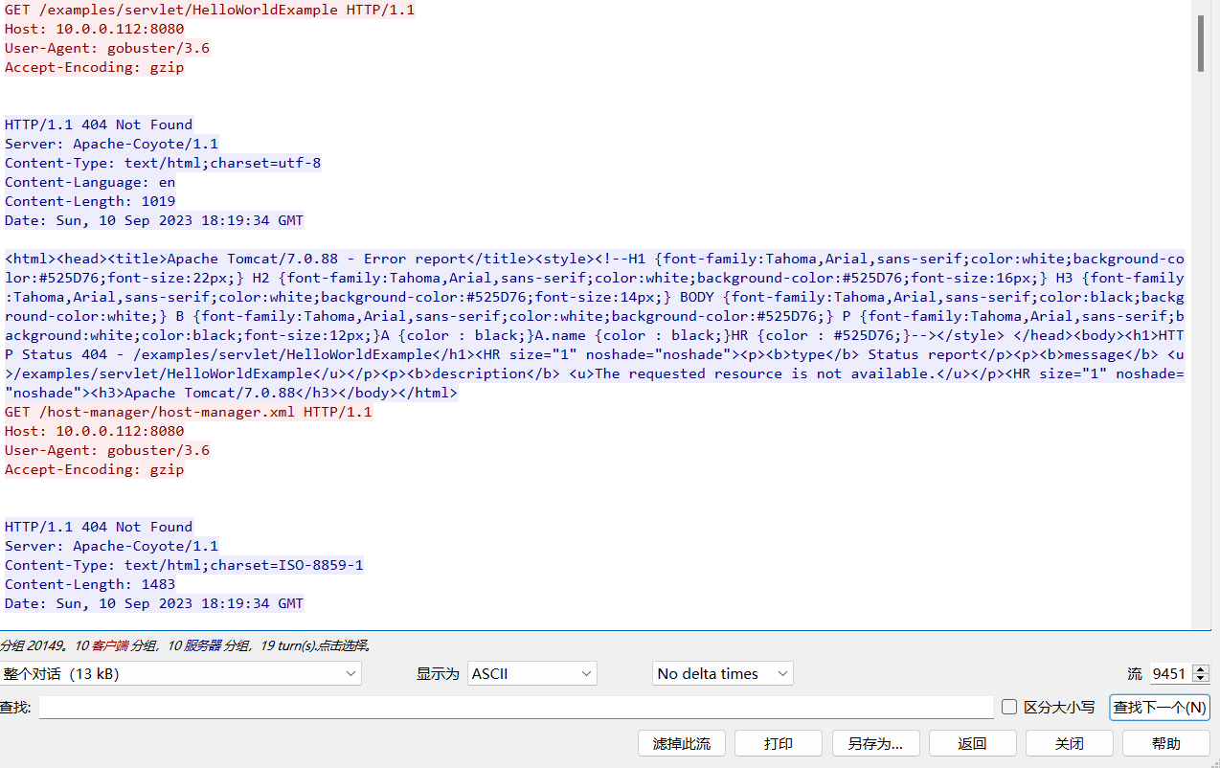Click the Content-Type: text/html;charset=utf-8 line

pos(163,163)
